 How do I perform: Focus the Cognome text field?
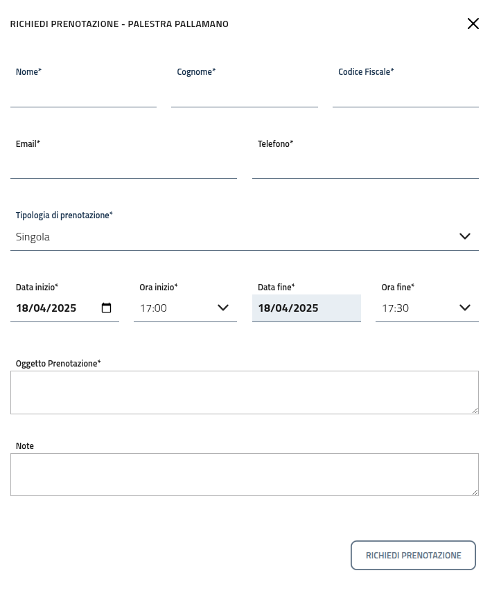pyautogui.click(x=244, y=96)
